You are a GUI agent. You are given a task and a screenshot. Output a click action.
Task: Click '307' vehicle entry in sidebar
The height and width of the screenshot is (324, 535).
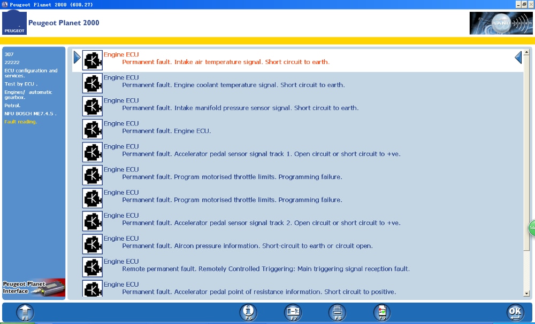click(x=9, y=54)
